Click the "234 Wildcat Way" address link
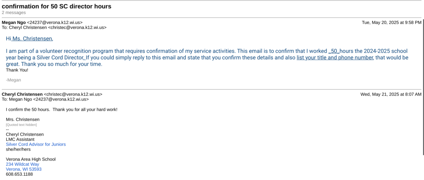Image resolution: width=424 pixels, height=180 pixels. point(23,164)
